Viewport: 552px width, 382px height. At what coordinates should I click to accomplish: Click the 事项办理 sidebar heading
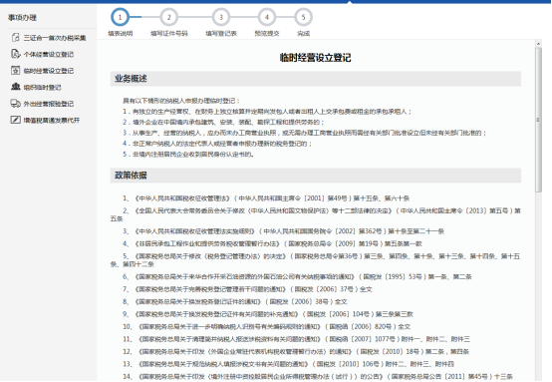pos(22,17)
